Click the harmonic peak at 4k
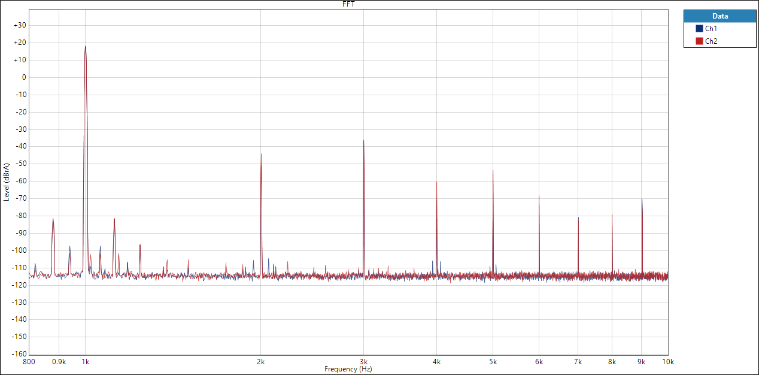The width and height of the screenshot is (759, 375). 436,182
